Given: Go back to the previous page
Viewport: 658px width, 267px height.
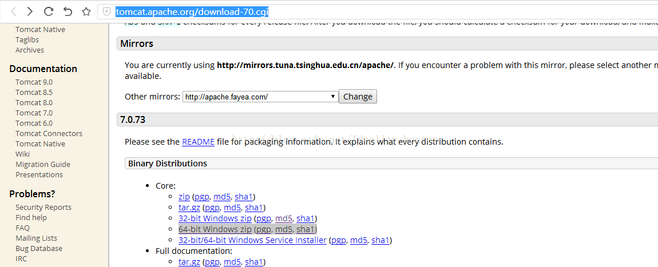Looking at the screenshot, I should click(x=14, y=11).
